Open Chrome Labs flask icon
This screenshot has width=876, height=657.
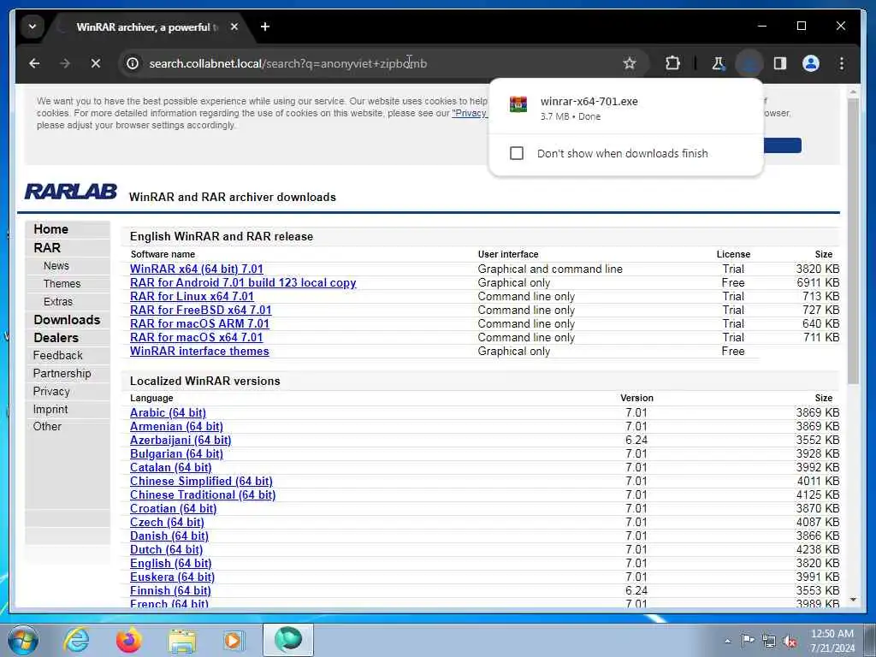[718, 63]
